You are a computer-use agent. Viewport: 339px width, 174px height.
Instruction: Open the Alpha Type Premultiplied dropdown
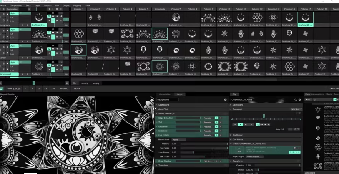click(254, 157)
